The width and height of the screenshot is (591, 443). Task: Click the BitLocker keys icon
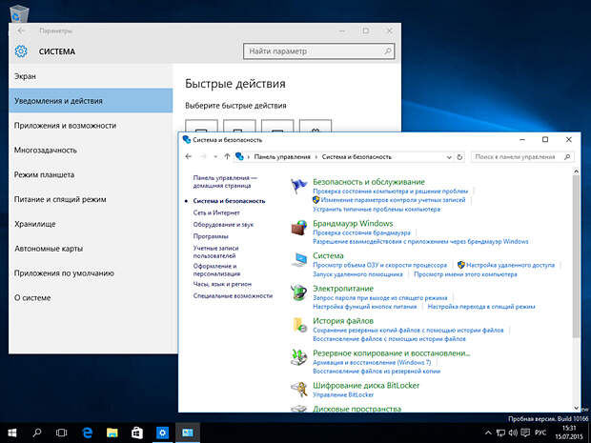coord(299,389)
